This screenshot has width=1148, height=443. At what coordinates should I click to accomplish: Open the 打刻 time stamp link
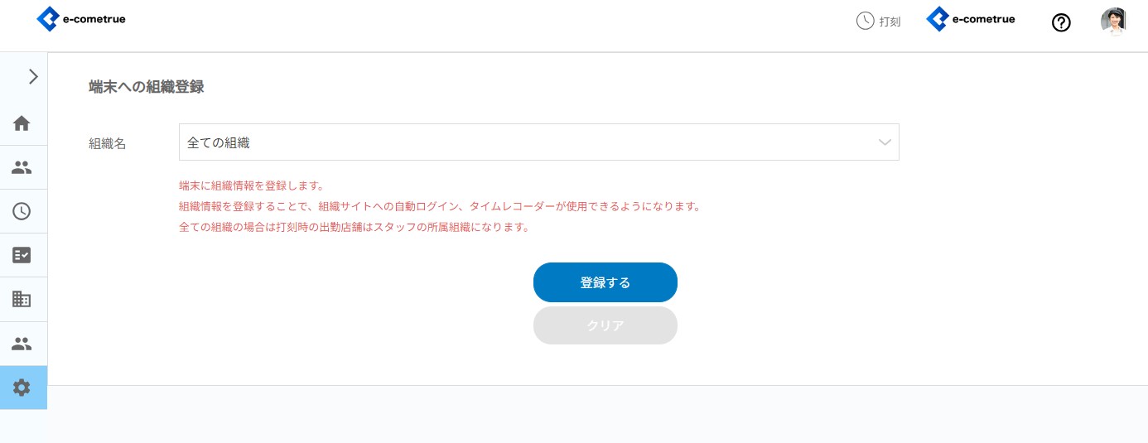[x=890, y=22]
